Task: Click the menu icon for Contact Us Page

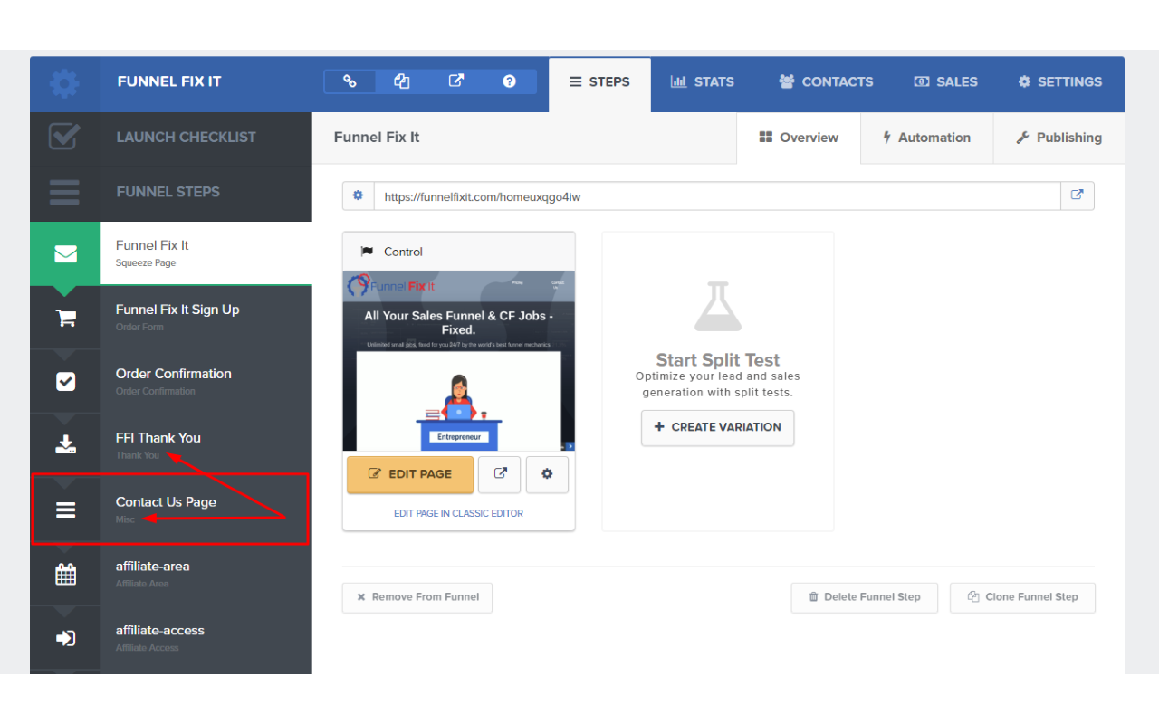Action: (x=65, y=510)
